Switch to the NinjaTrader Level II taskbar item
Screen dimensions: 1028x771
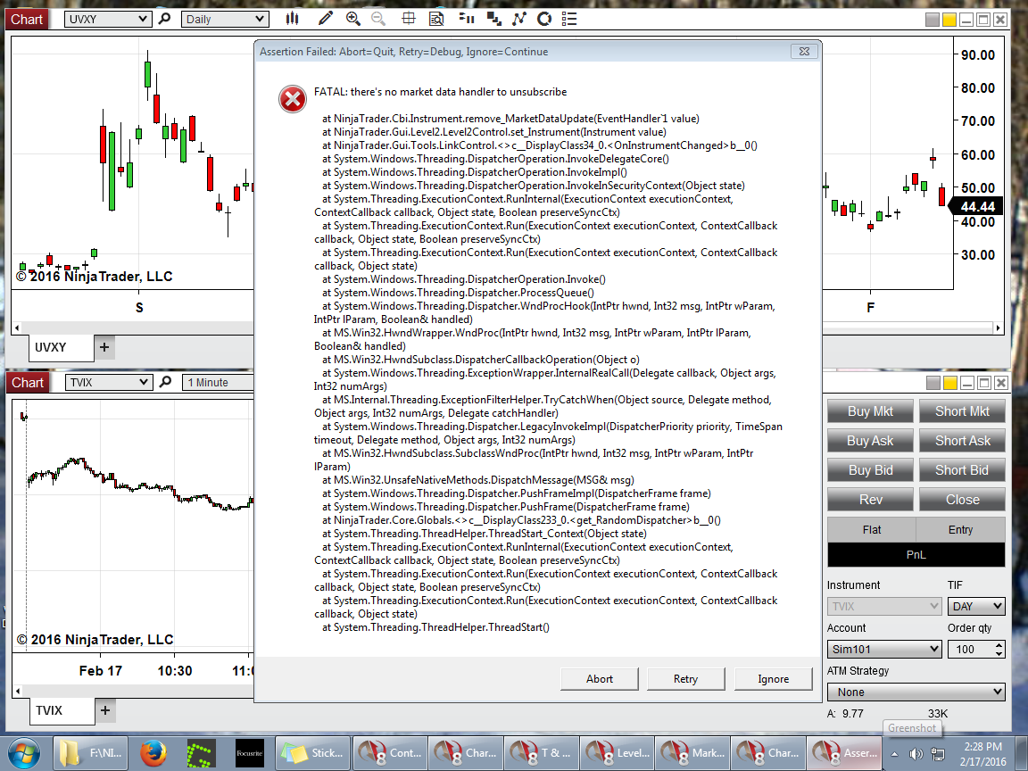click(x=618, y=753)
